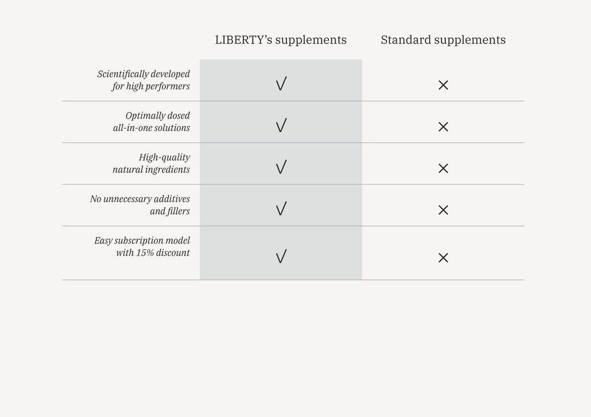Click the 'all-in-one solutions' text
The width and height of the screenshot is (591, 417).
[x=151, y=128]
